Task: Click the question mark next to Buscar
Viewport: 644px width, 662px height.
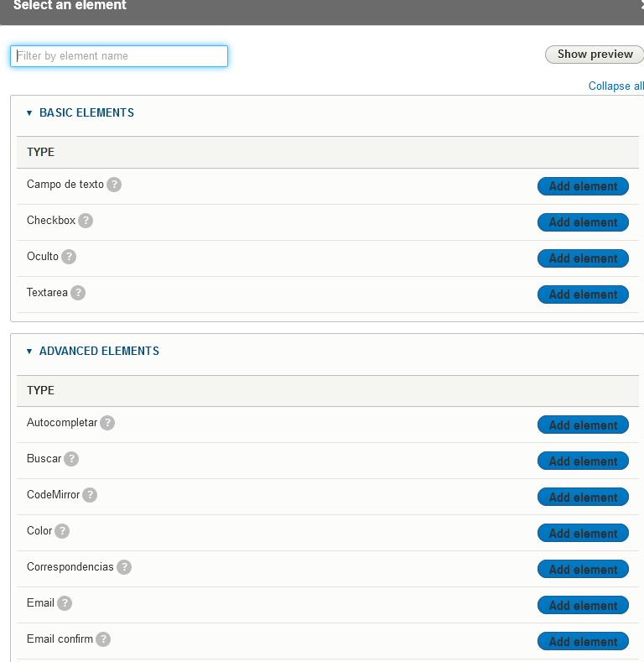Action: tap(71, 459)
